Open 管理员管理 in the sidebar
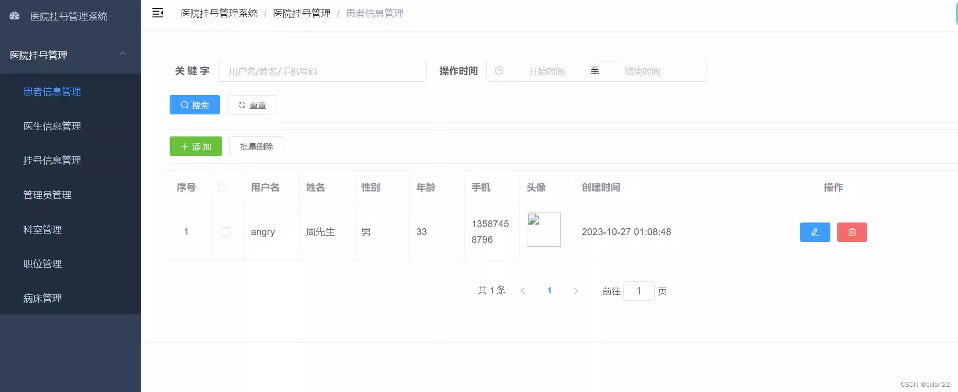 [x=47, y=195]
